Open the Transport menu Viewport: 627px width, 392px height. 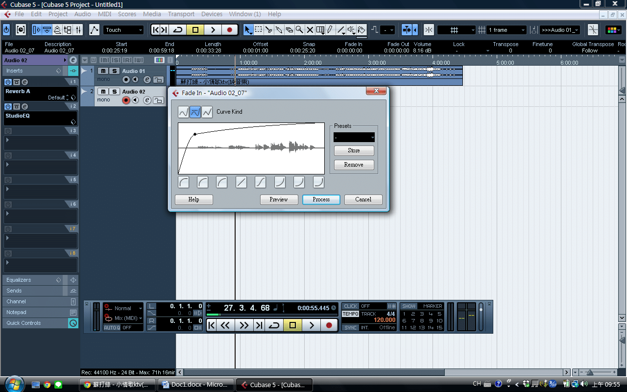click(181, 14)
